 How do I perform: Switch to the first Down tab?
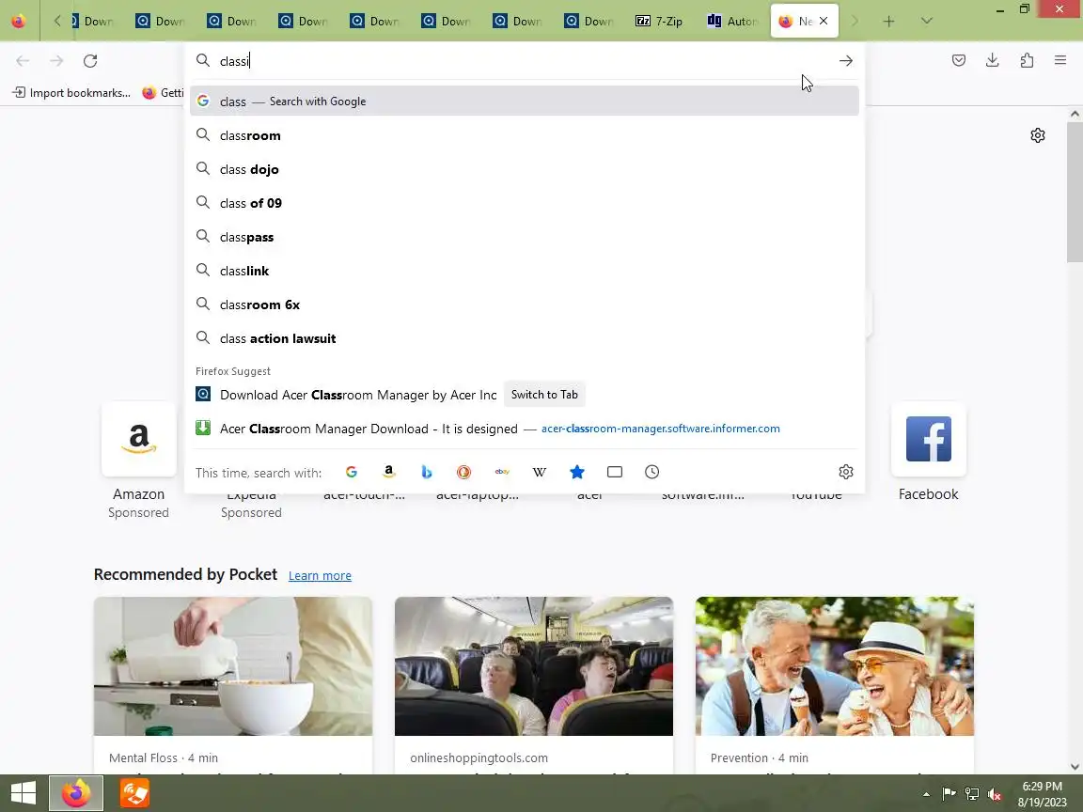tap(91, 22)
